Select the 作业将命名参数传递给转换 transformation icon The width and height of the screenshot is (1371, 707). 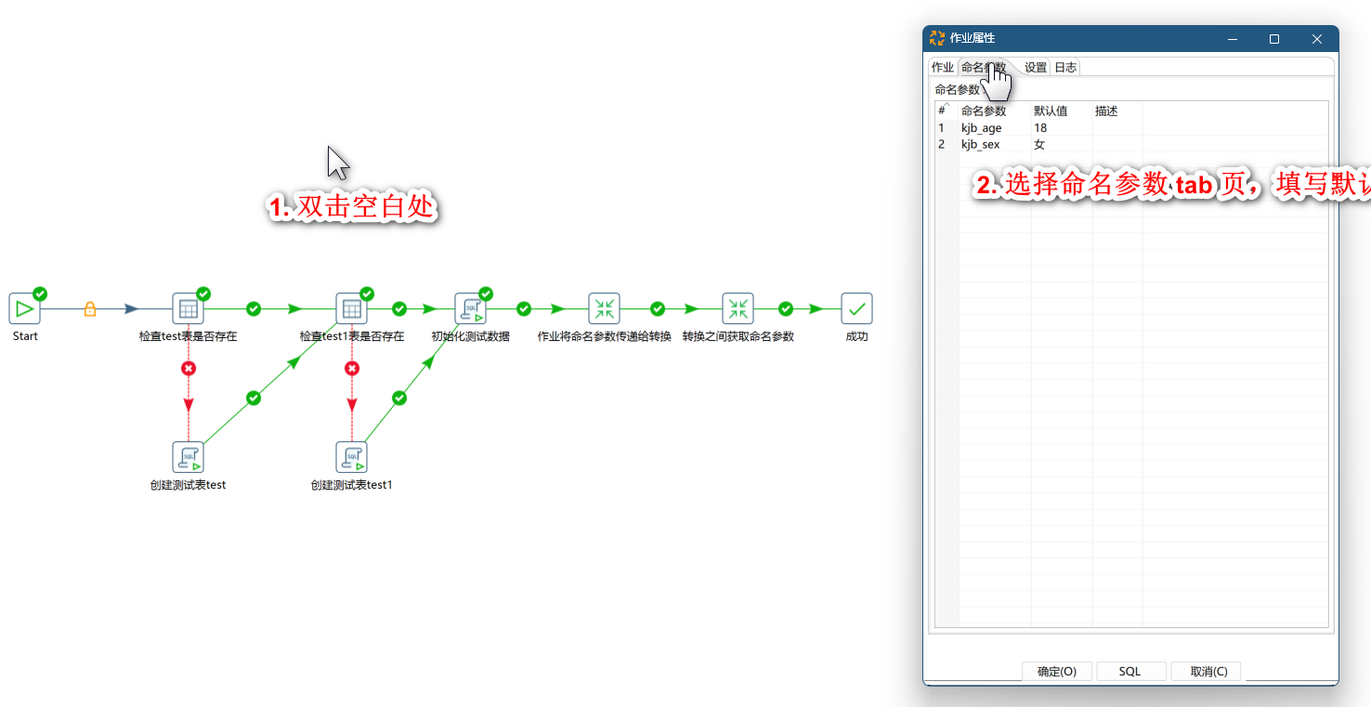pyautogui.click(x=604, y=308)
